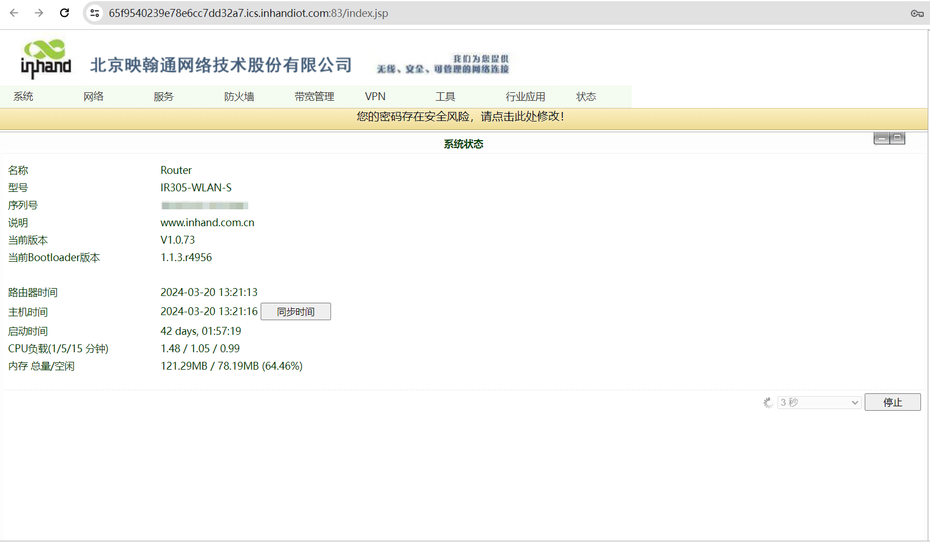Maximize the 系统状态 panel
The height and width of the screenshot is (543, 930).
[897, 138]
